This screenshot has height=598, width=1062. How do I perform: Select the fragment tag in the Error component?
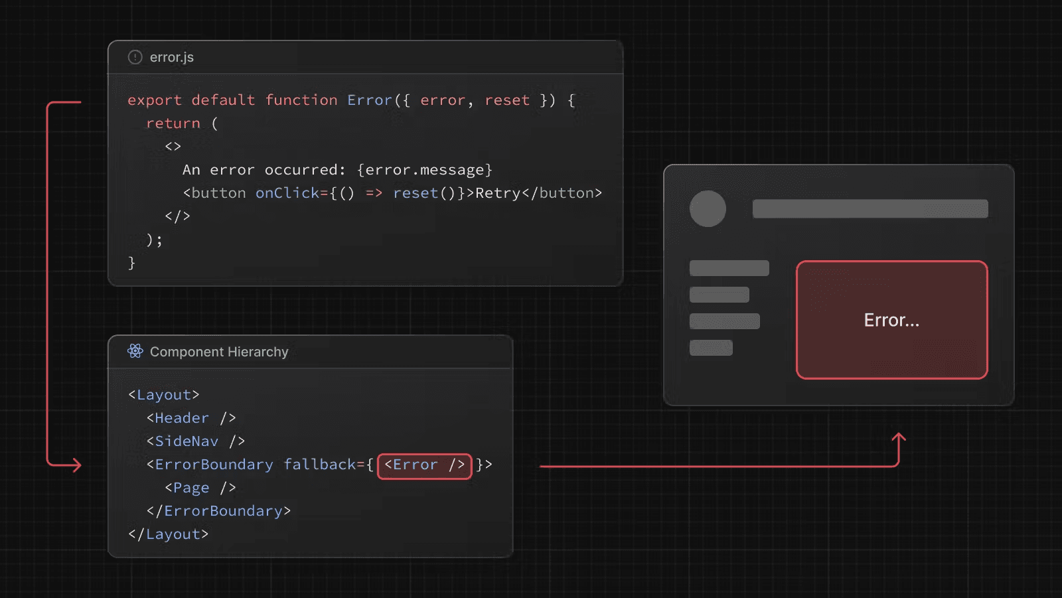coord(173,146)
